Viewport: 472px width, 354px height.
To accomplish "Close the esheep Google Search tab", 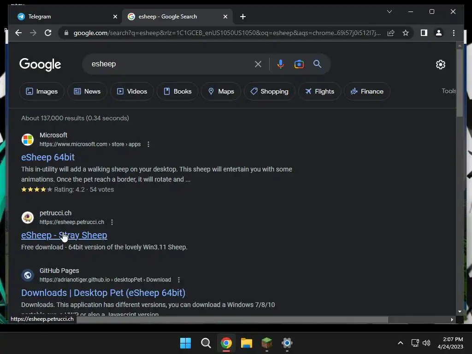I will (225, 17).
